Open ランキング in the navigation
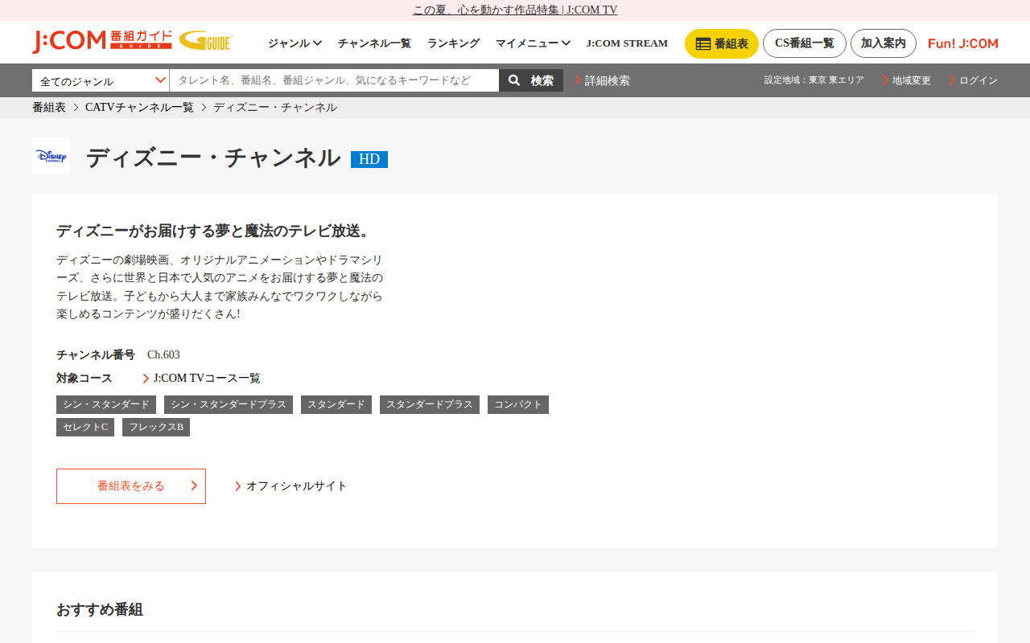The width and height of the screenshot is (1030, 643). tap(453, 43)
